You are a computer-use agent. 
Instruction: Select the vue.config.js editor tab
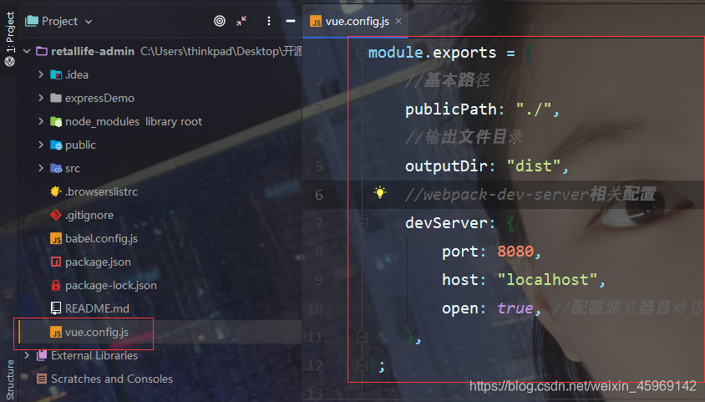coord(355,21)
